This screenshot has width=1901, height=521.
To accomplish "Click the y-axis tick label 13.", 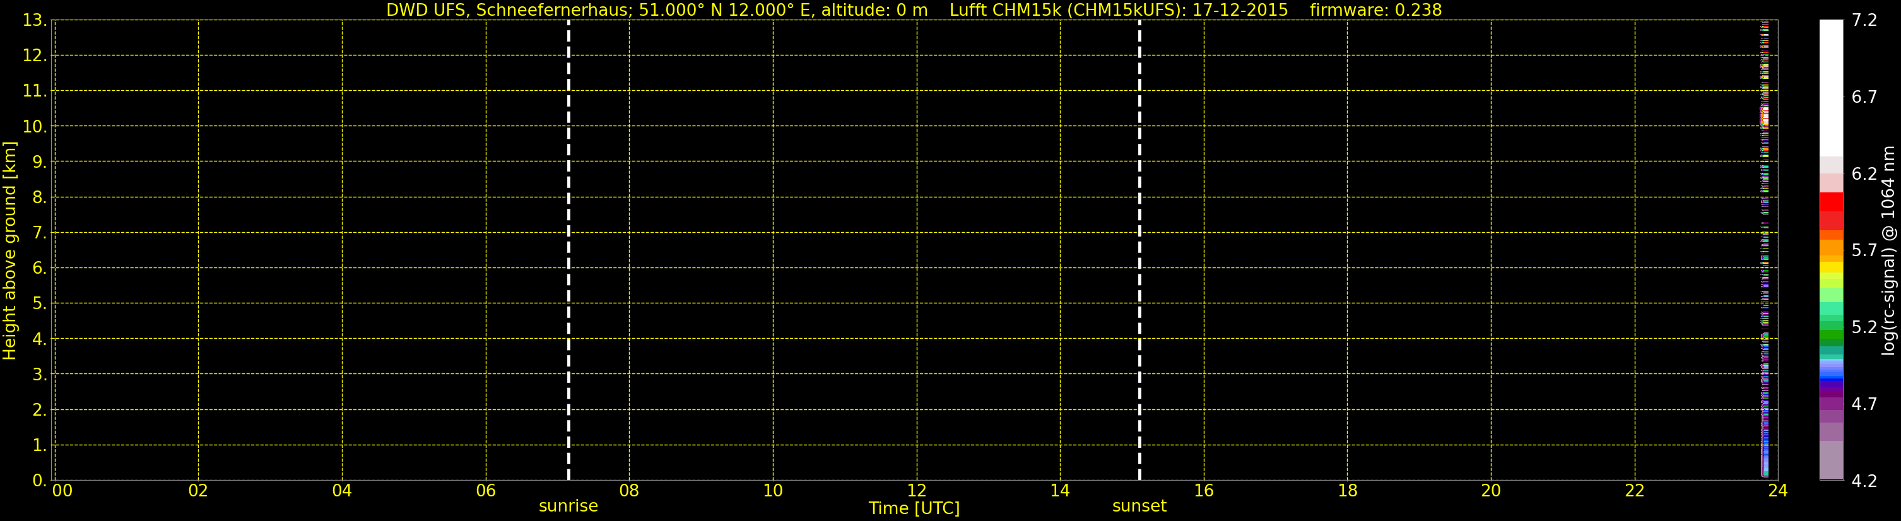I will coord(35,20).
